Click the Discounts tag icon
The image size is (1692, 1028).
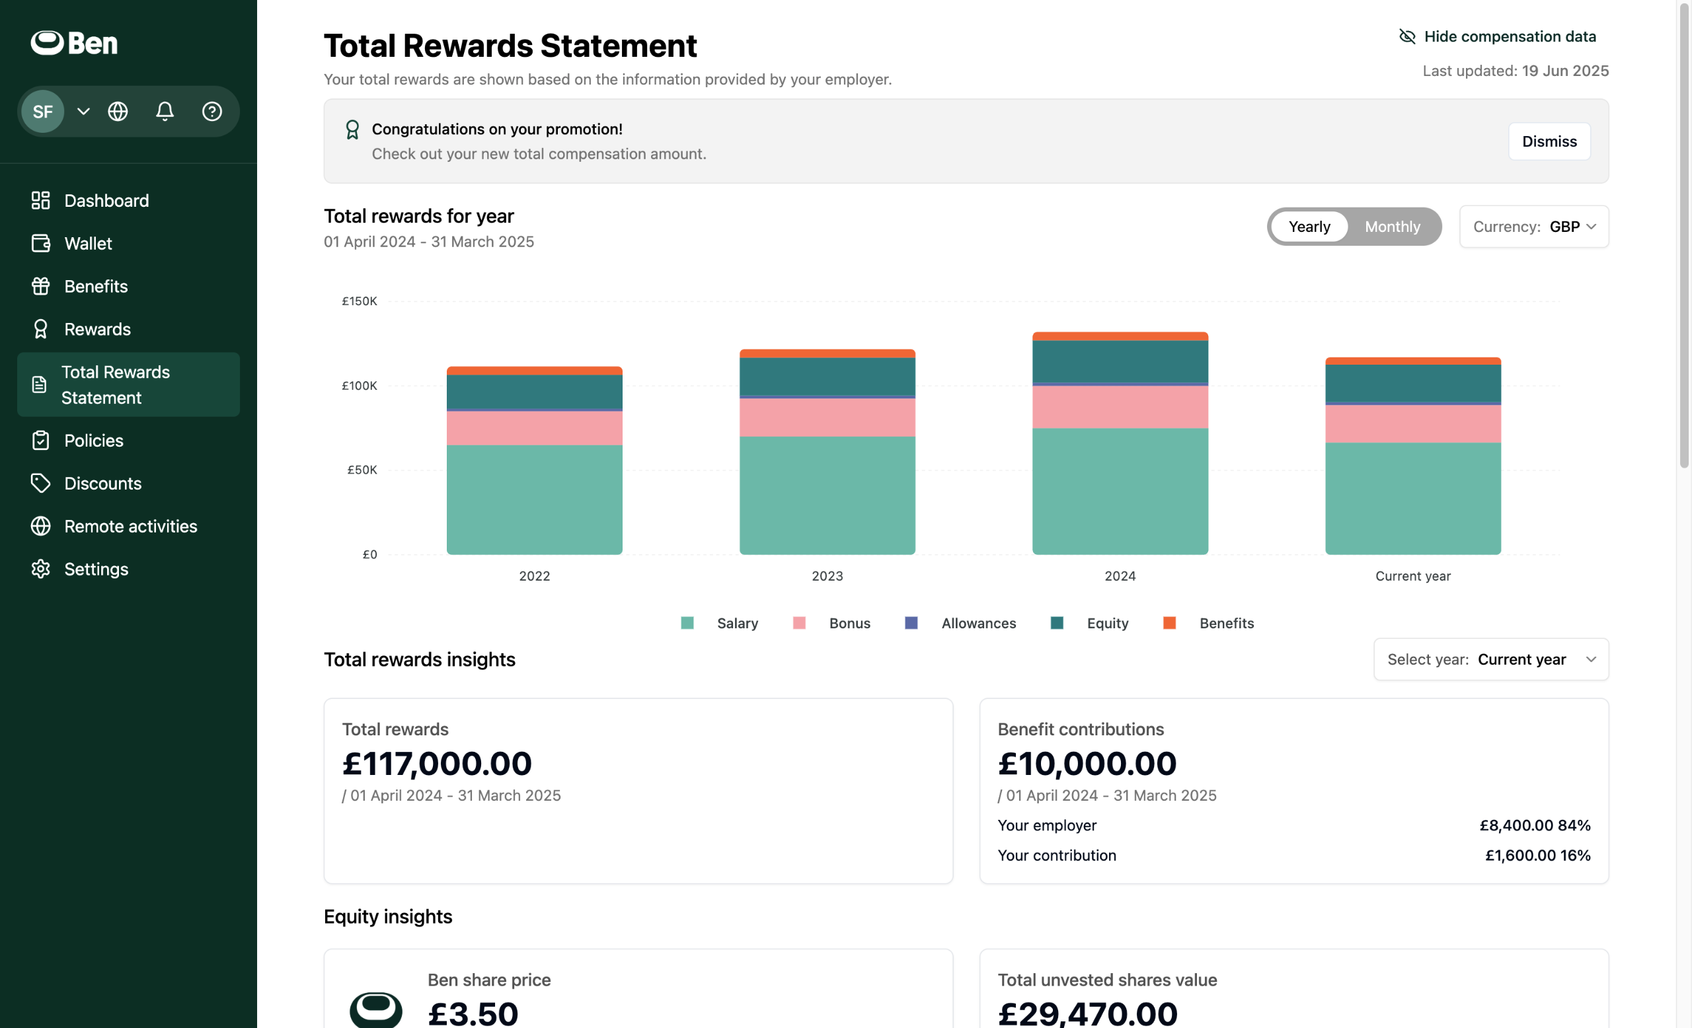40,483
